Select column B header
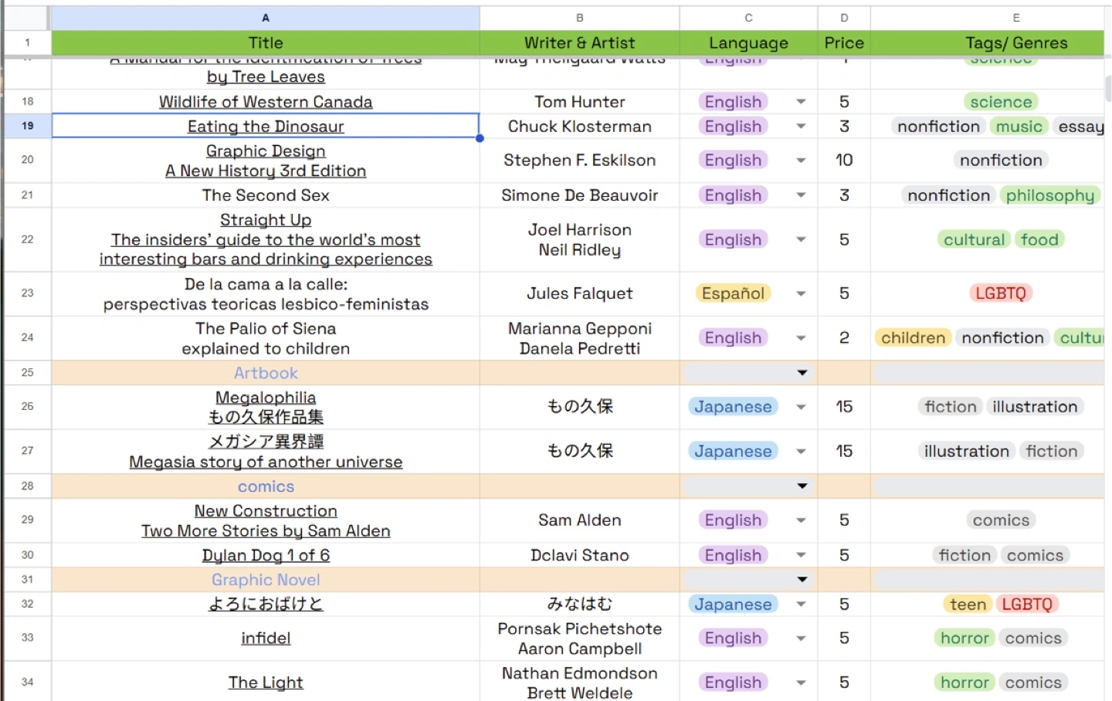The image size is (1112, 701). [x=580, y=18]
